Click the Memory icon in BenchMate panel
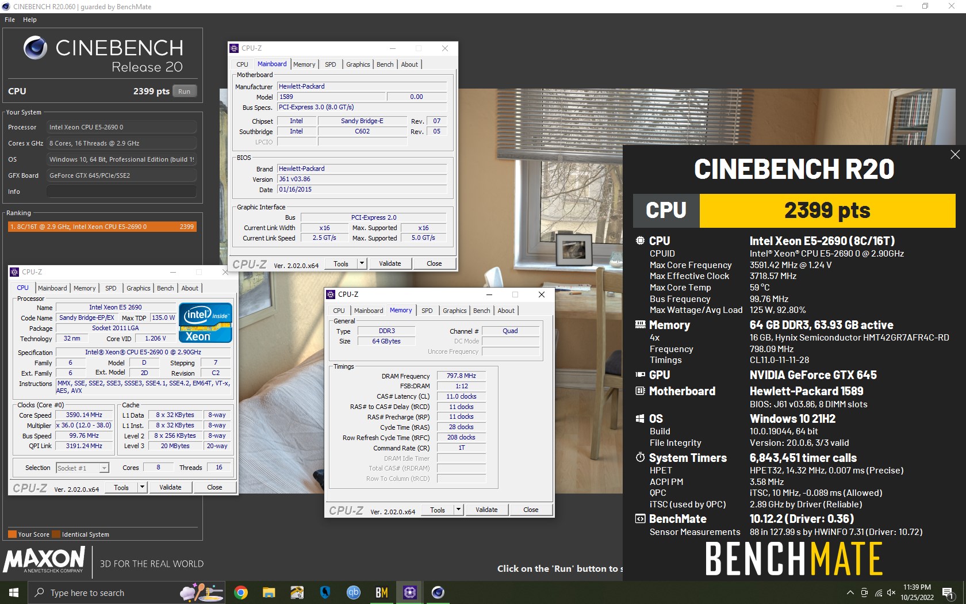The image size is (966, 604). pyautogui.click(x=640, y=325)
